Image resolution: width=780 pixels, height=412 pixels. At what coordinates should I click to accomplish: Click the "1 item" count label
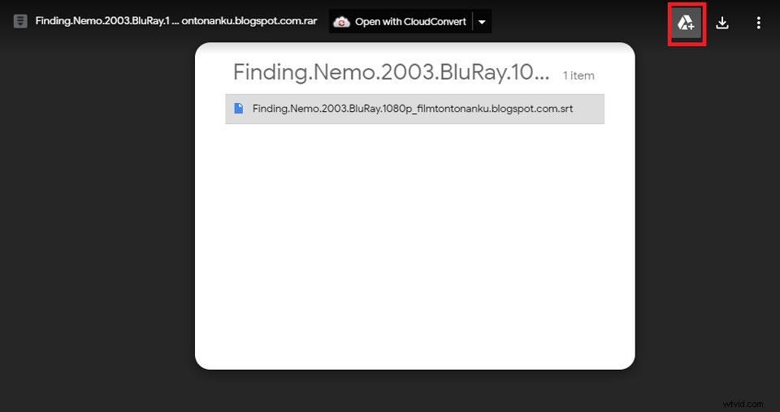click(578, 75)
